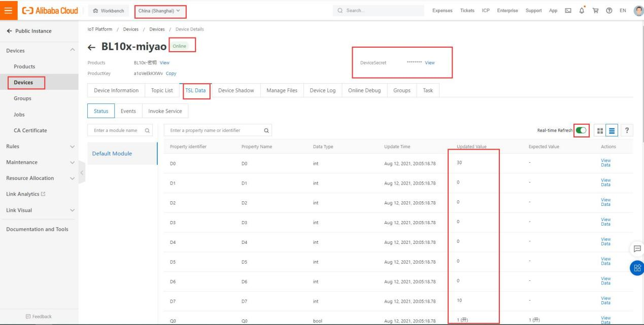The width and height of the screenshot is (644, 325).
Task: Collapse the left sidebar handle
Action: [82, 172]
